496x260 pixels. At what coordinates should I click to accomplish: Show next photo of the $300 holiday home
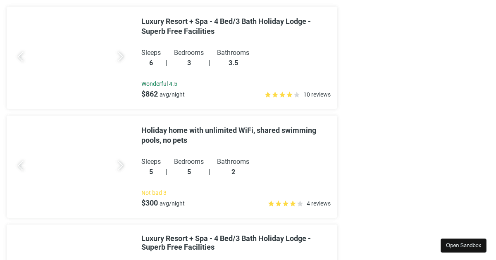pyautogui.click(x=120, y=165)
